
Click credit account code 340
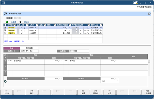click(66, 61)
